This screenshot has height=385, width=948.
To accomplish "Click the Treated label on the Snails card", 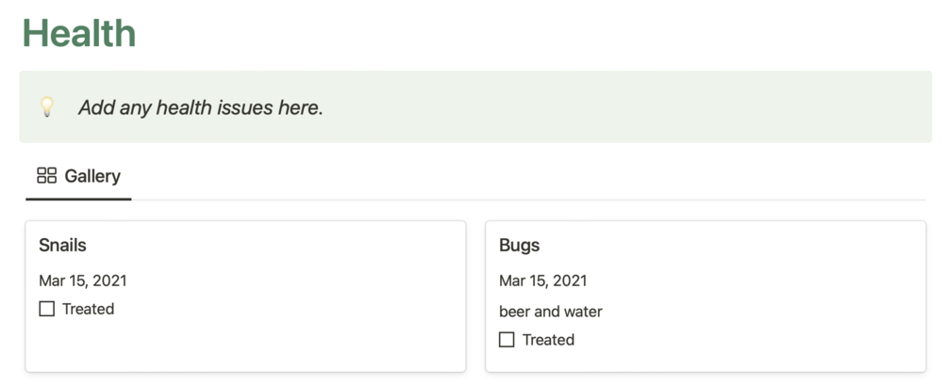I will click(89, 309).
